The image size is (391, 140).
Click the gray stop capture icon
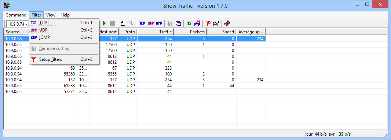pyautogui.click(x=113, y=23)
